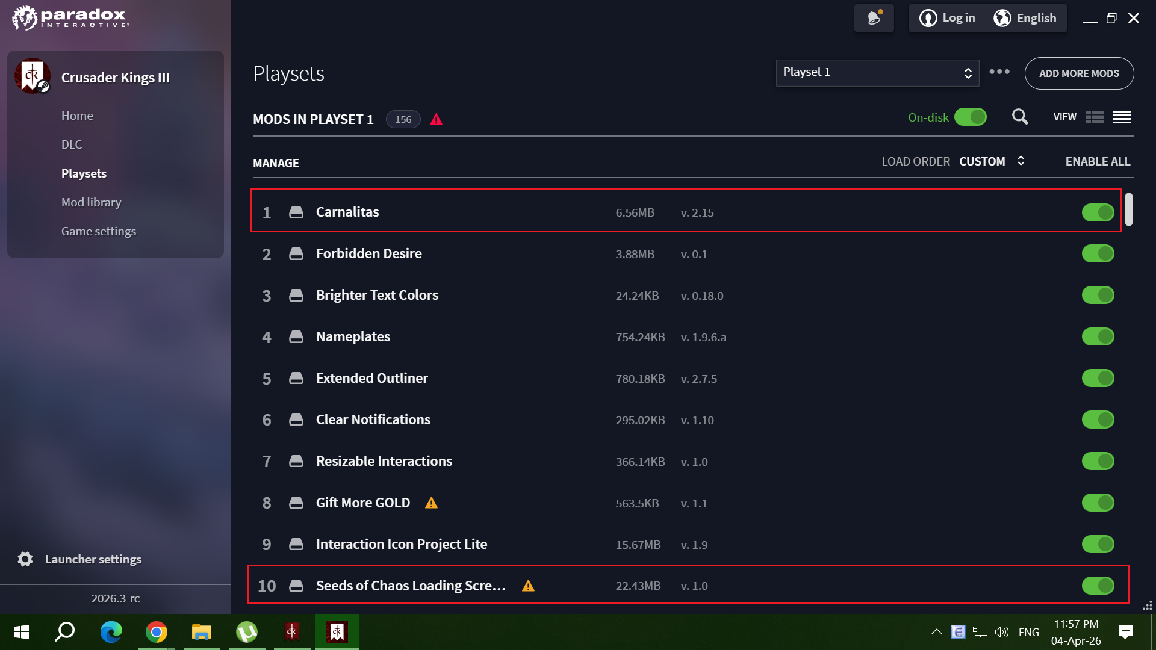Viewport: 1156px width, 650px height.
Task: Click the disk icon on Carnalitas row
Action: pos(296,212)
